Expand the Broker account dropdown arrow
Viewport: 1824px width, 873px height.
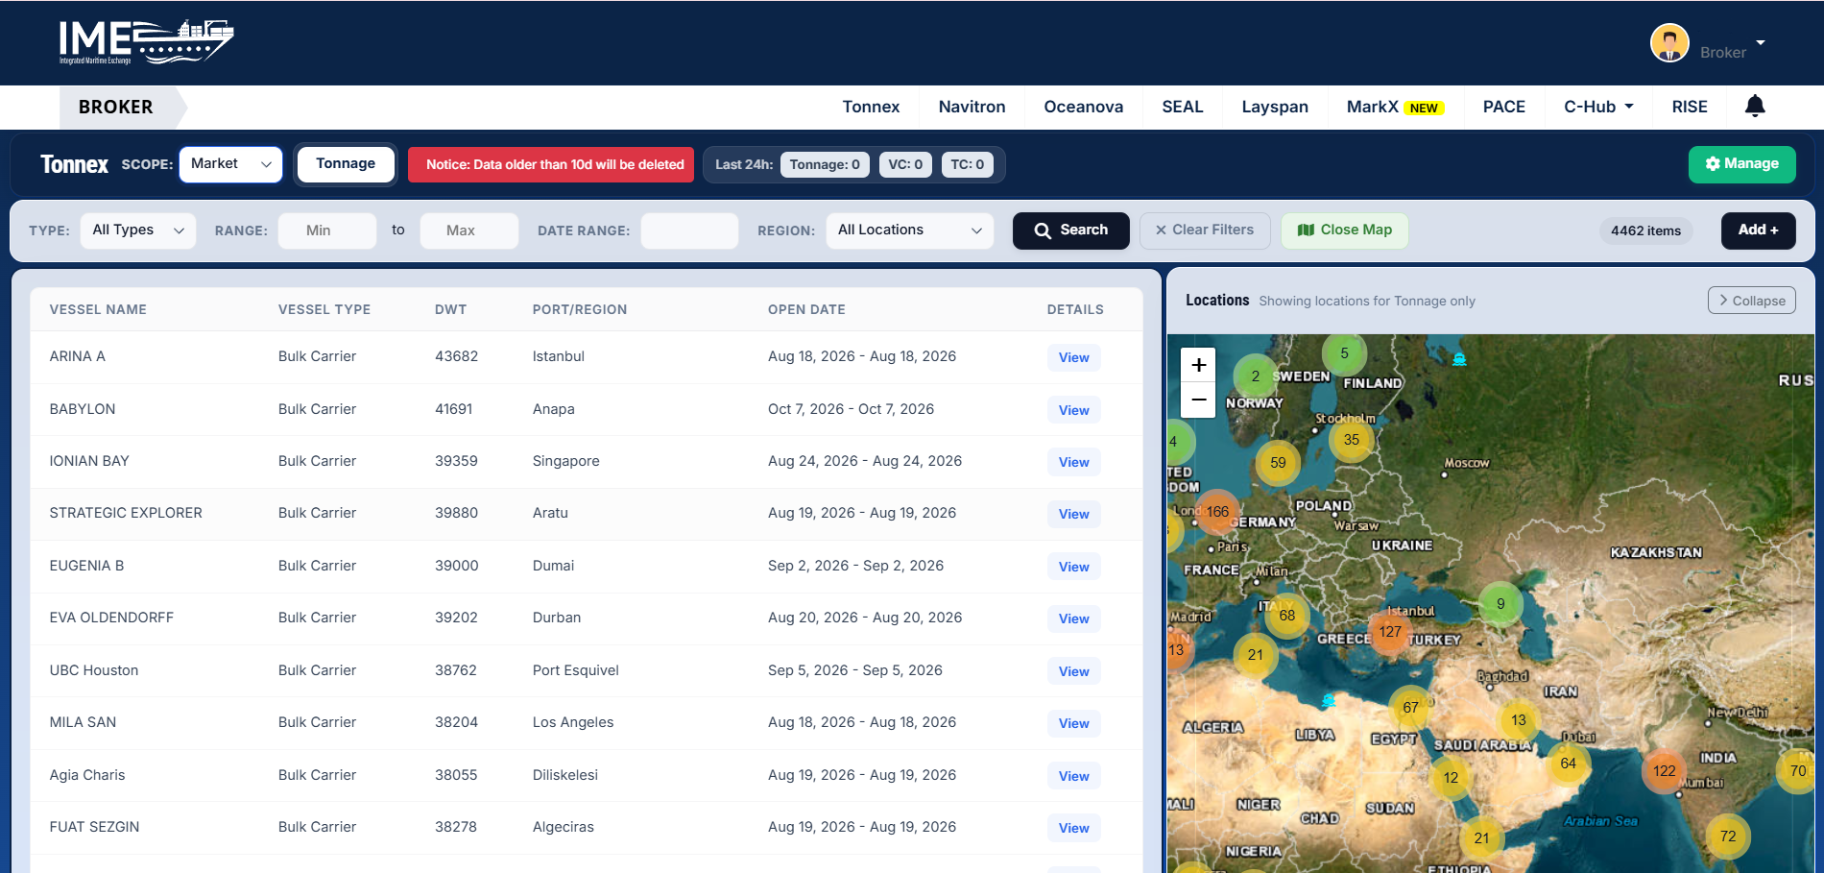pyautogui.click(x=1761, y=43)
